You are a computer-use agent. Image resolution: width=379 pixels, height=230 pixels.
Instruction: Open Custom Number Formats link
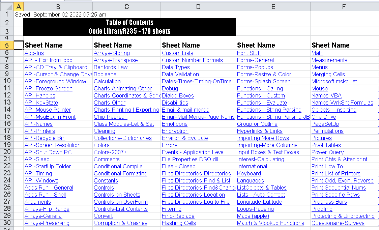(192, 60)
